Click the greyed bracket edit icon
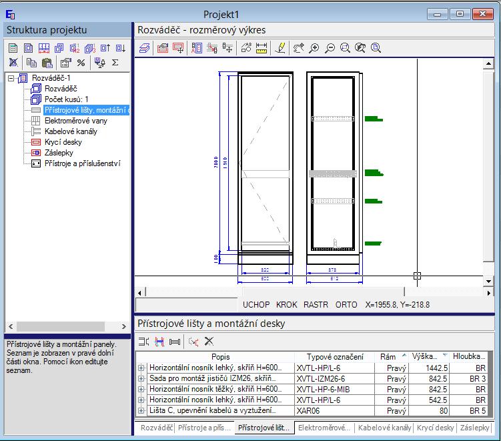Image resolution: width=501 pixels, height=441 pixels. (x=193, y=342)
